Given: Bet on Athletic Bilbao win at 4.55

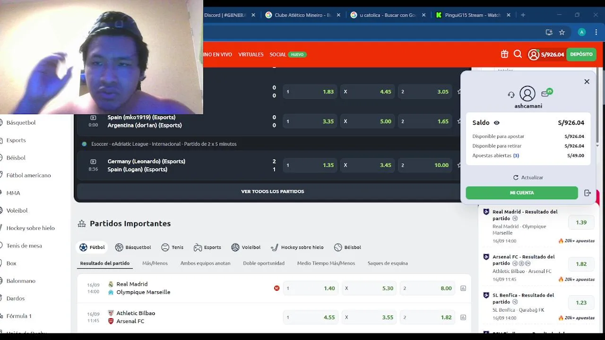Looking at the screenshot, I should tap(311, 317).
